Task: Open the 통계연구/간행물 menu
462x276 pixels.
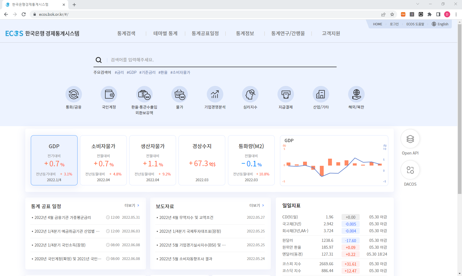Action: pyautogui.click(x=288, y=33)
